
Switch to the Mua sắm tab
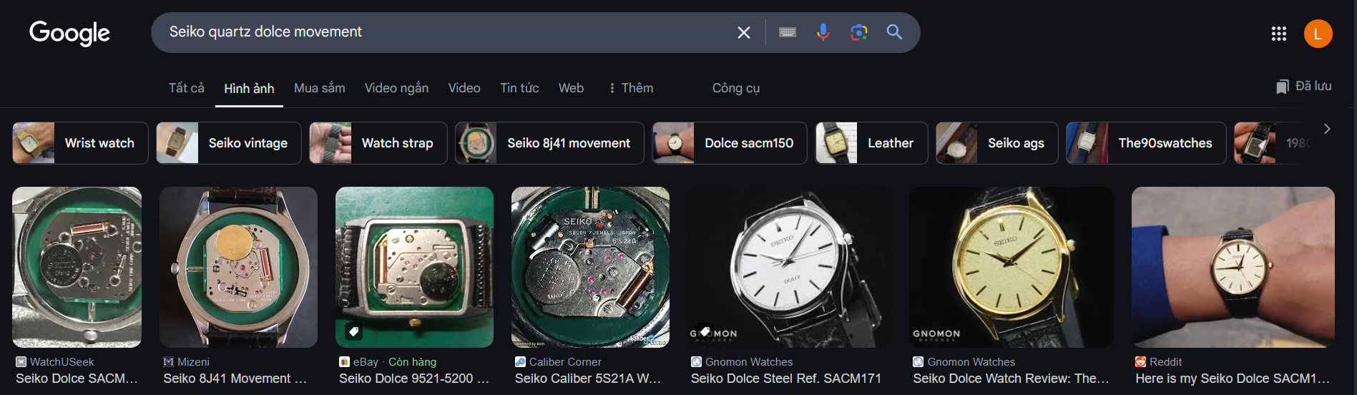[x=319, y=88]
